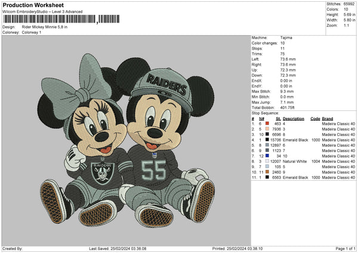The height and width of the screenshot is (253, 358).
Task: Click the EndX value '0.00 in'
Action: [x=286, y=81]
